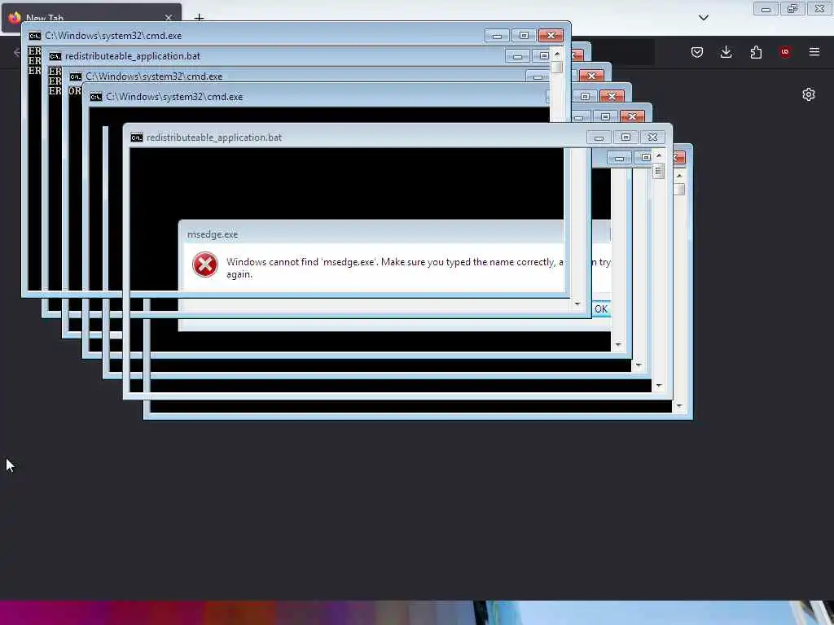This screenshot has height=625, width=834.
Task: Minimize the Firefox browser window
Action: [x=766, y=8]
